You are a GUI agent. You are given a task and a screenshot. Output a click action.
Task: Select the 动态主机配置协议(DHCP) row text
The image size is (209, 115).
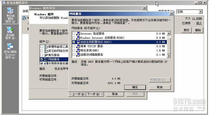(96, 42)
